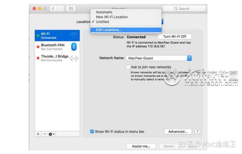Add a network service with plus button
The width and height of the screenshot is (242, 154).
(x=38, y=134)
